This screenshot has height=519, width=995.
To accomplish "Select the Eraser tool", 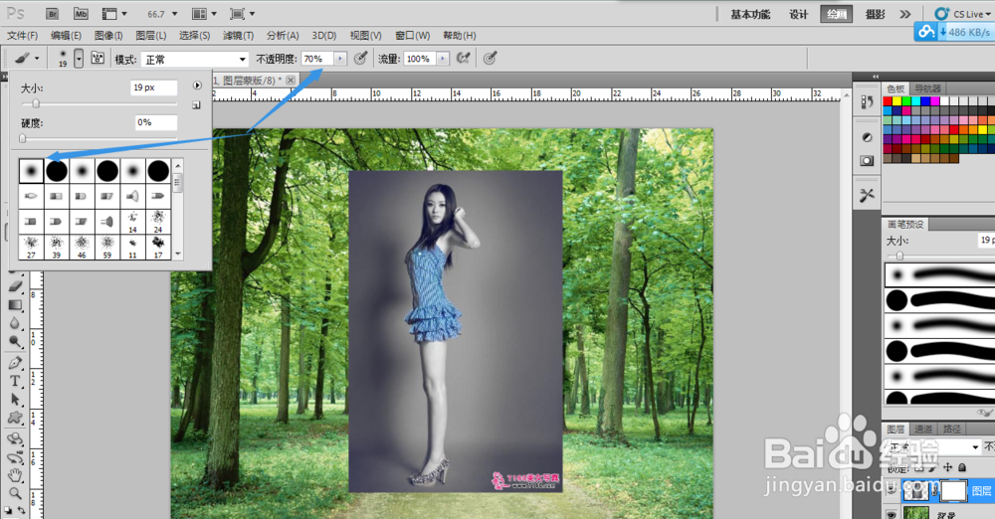I will [15, 286].
